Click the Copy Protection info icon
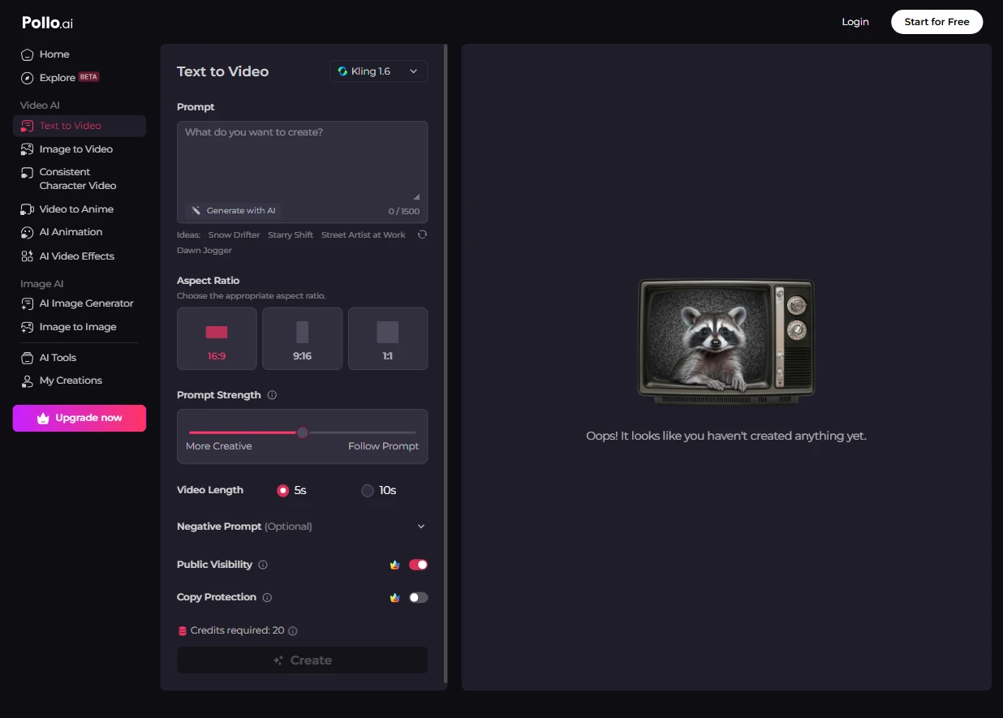The width and height of the screenshot is (1003, 718). pos(267,597)
